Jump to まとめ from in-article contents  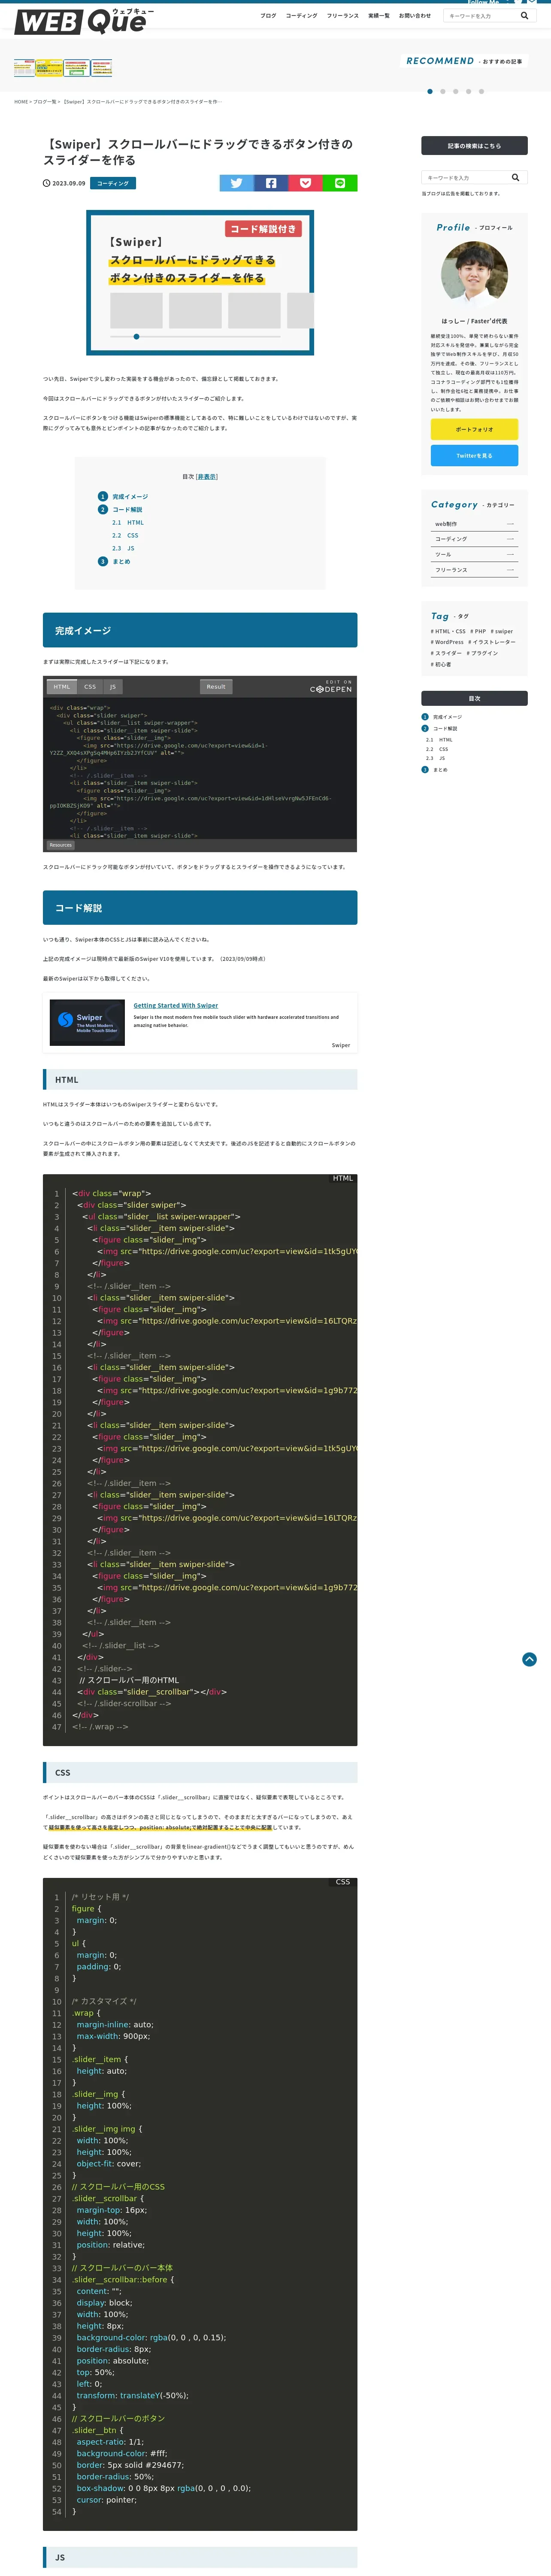point(121,562)
